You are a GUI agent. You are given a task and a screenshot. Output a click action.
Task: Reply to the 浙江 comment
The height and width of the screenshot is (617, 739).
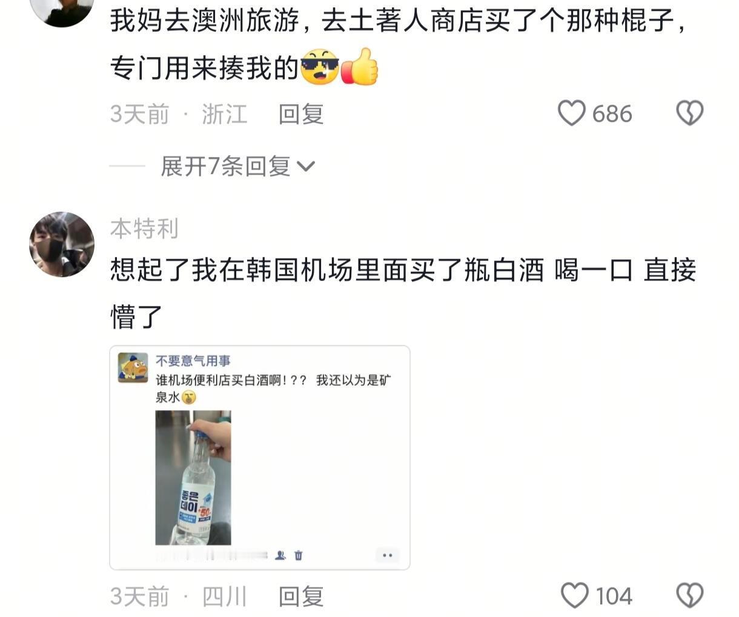pos(301,114)
